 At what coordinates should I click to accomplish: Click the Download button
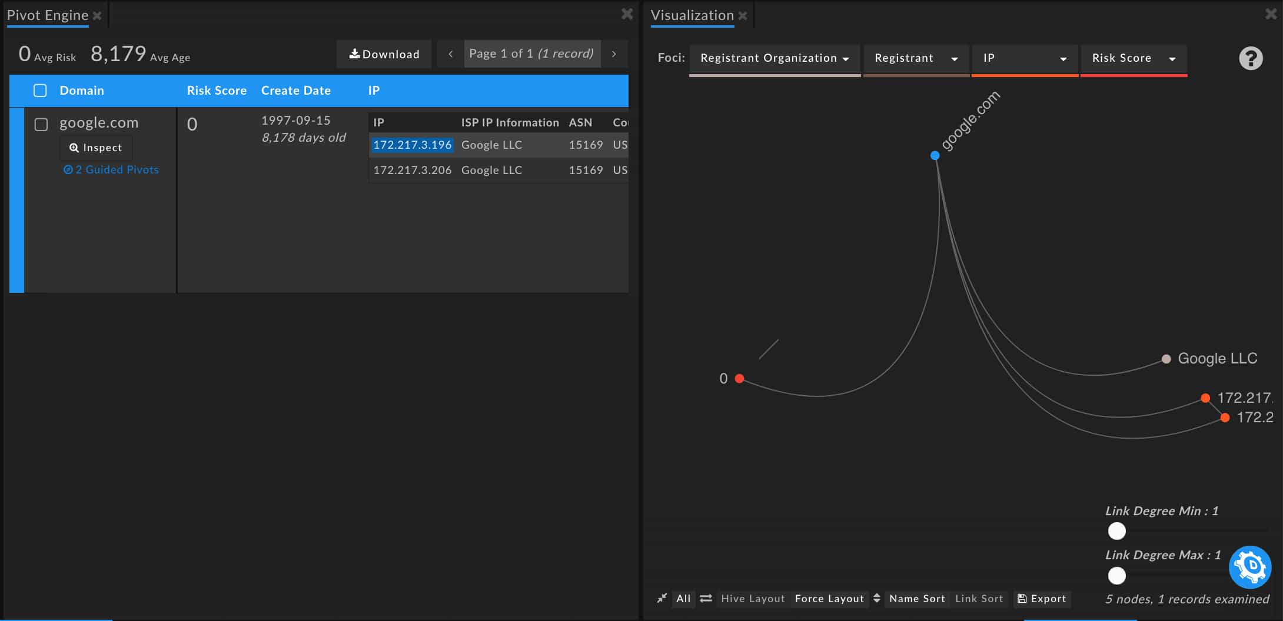tap(384, 54)
